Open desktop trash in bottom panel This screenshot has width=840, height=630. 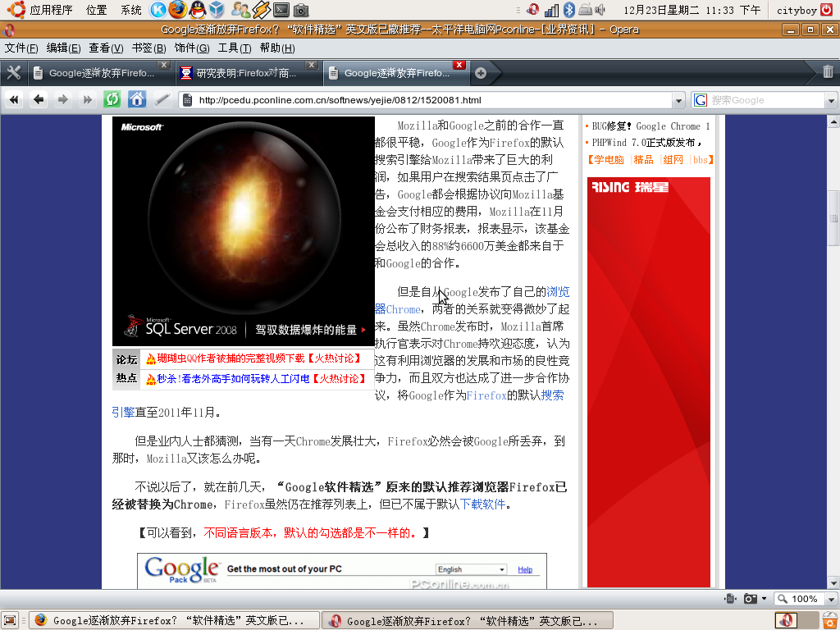tap(830, 620)
